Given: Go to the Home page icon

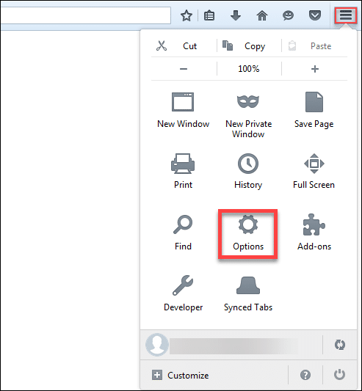Looking at the screenshot, I should pyautogui.click(x=262, y=15).
